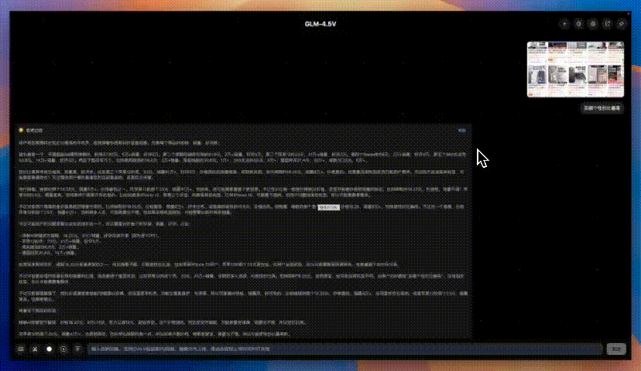
Task: Click the white record circle in the bottom toolbar
Action: (x=49, y=349)
